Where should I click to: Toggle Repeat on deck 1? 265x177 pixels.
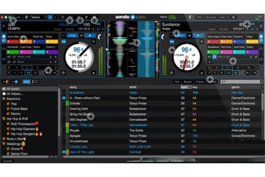[x=58, y=29]
